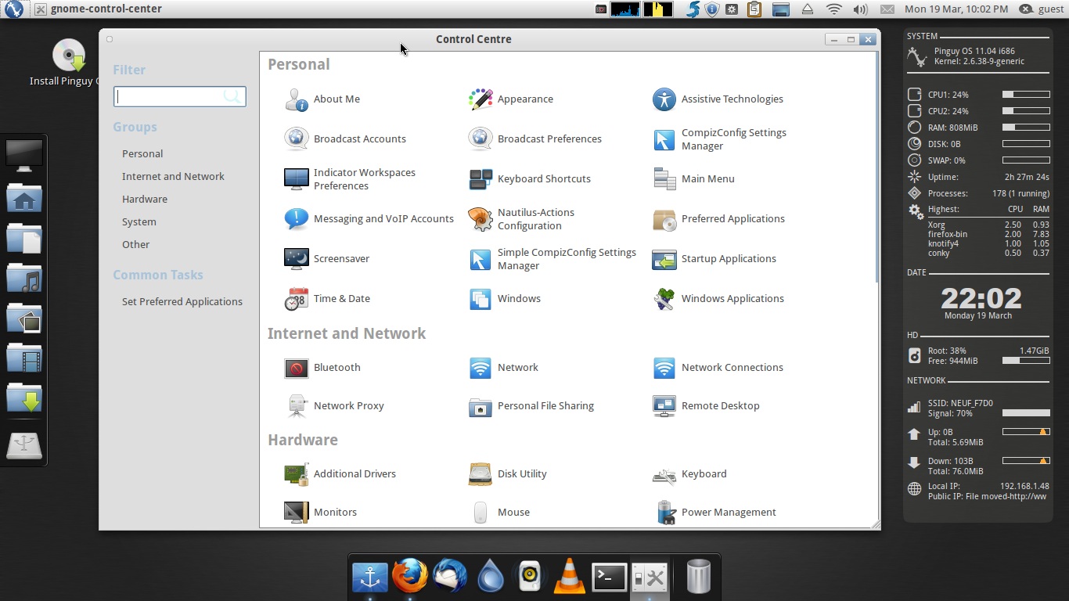
Task: Open the Videos folder in left launcher
Action: [x=24, y=358]
